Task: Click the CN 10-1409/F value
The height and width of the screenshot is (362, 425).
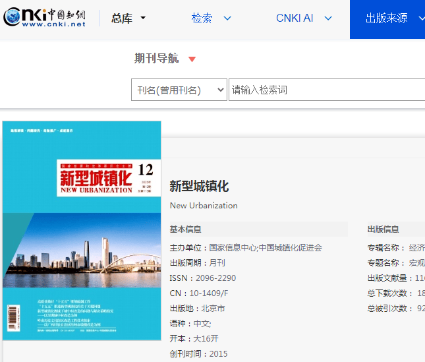Action: (209, 293)
